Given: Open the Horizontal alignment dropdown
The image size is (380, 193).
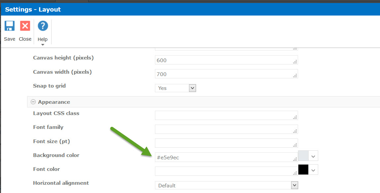Looking at the screenshot, I should coord(294,185).
